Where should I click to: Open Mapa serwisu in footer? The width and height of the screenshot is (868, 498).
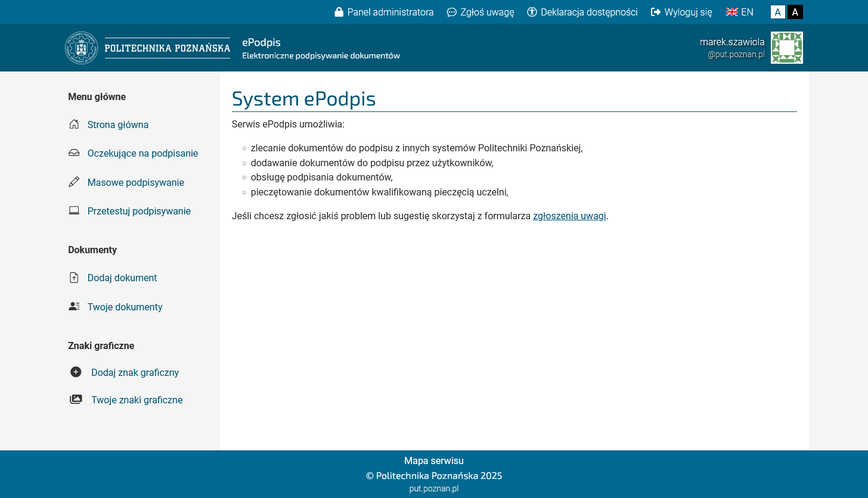tap(433, 460)
